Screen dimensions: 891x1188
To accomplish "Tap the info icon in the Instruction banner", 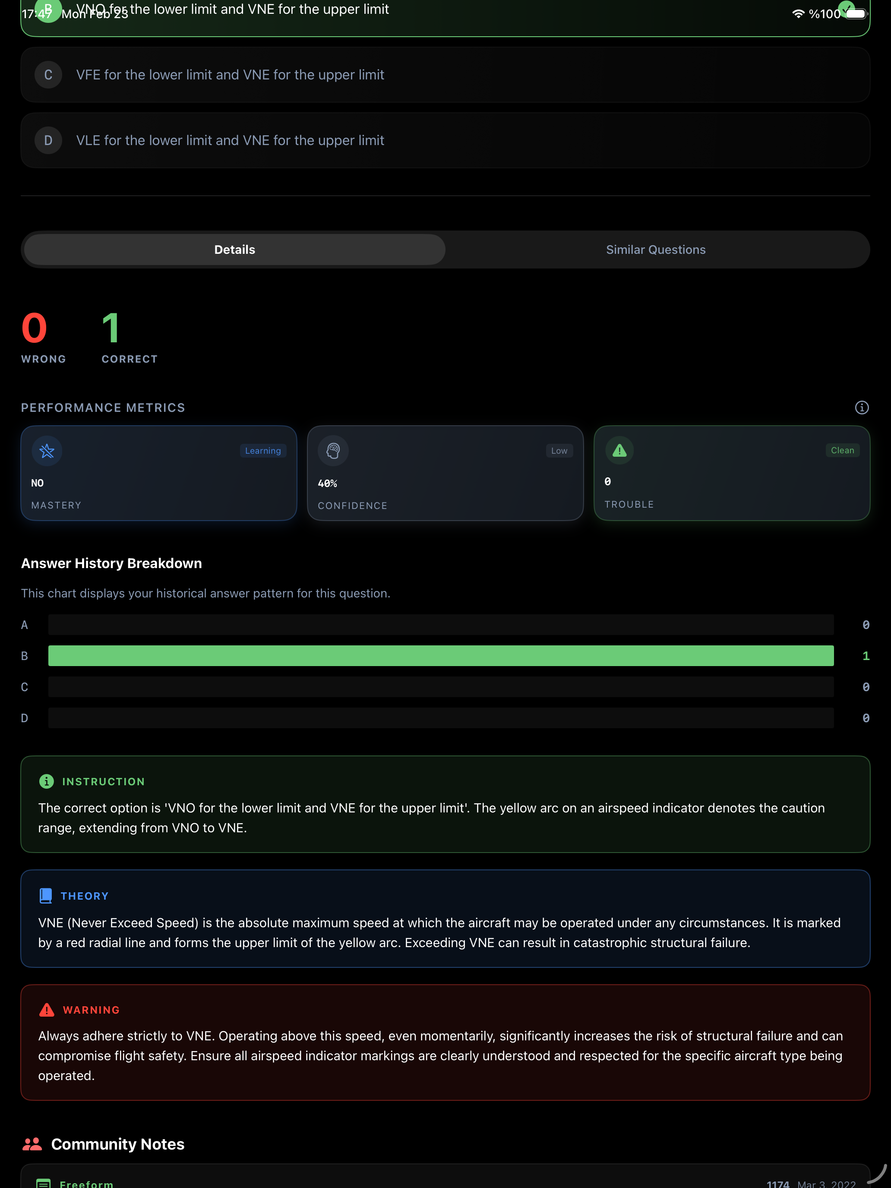I will point(46,781).
